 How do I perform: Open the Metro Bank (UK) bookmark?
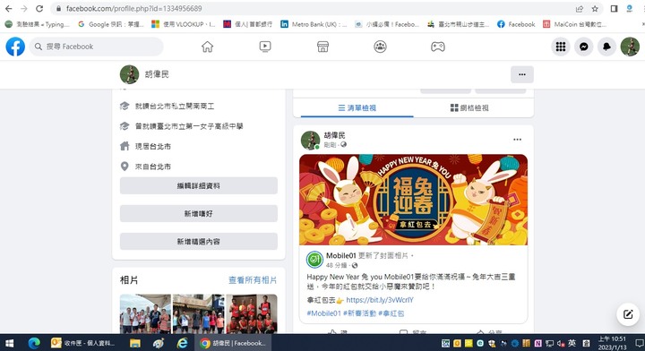click(x=314, y=24)
